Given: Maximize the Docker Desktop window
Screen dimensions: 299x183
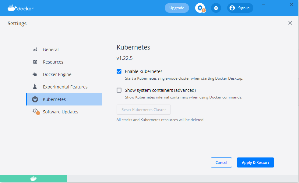Looking at the screenshot, I should [x=277, y=4].
